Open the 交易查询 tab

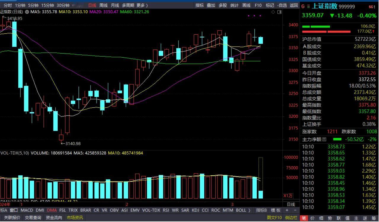pos(33,218)
